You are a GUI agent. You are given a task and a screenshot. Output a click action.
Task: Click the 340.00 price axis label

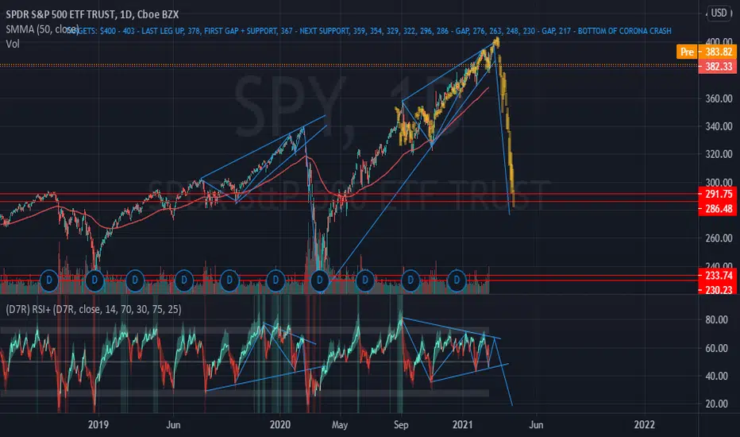(x=719, y=126)
